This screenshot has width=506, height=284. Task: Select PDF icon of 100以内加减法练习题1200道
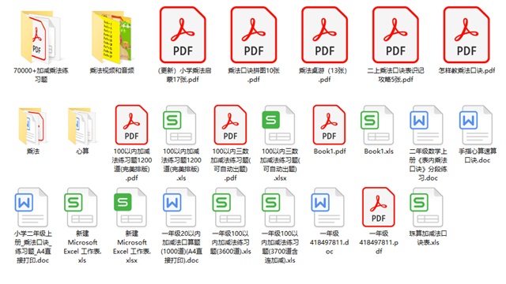[x=131, y=125]
